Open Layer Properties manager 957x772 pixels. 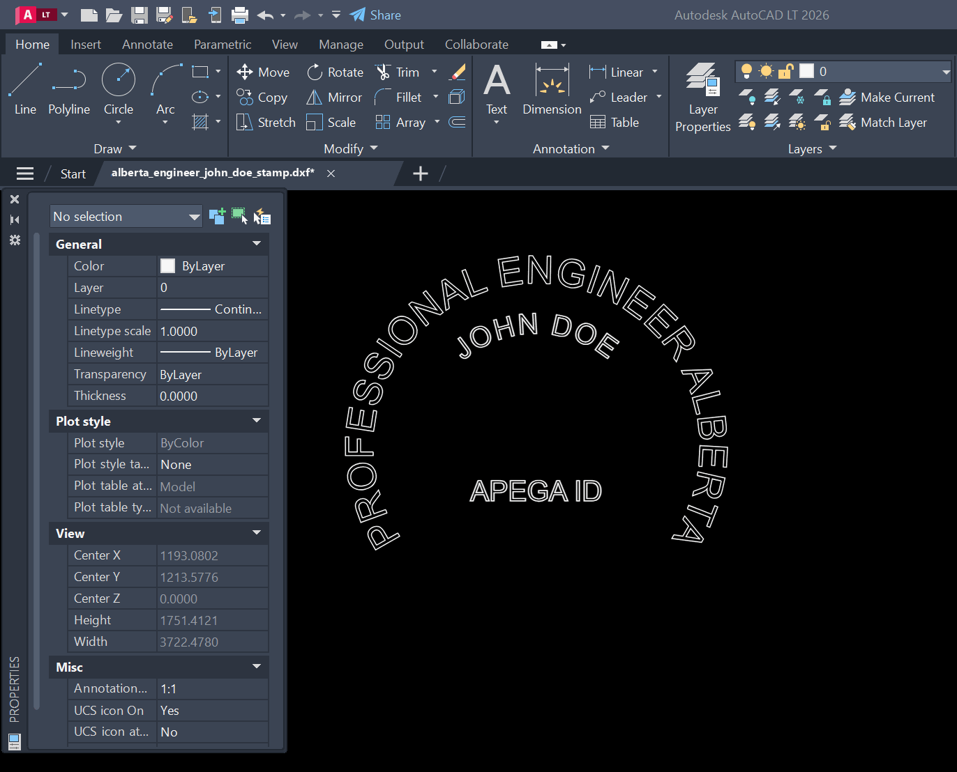pos(702,98)
